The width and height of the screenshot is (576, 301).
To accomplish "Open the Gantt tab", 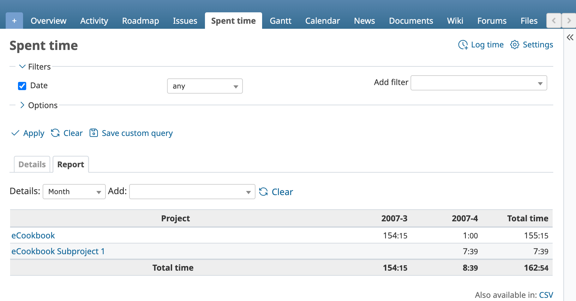I will 280,21.
